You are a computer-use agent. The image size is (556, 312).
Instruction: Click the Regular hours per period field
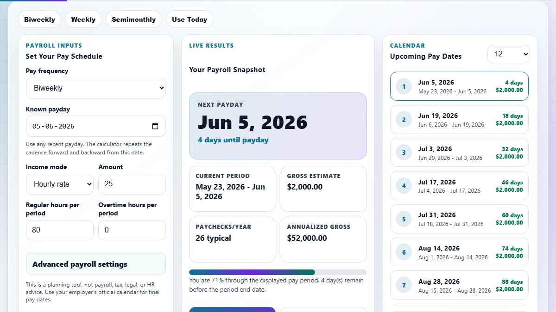coord(60,230)
